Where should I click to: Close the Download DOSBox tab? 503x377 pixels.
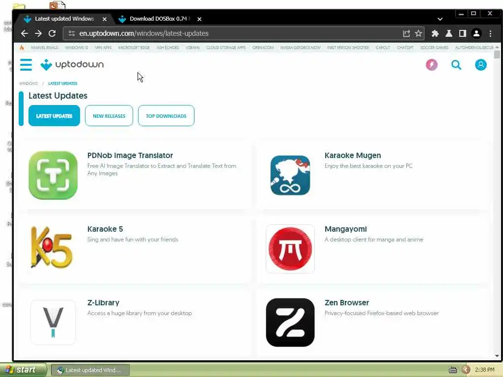(x=199, y=19)
